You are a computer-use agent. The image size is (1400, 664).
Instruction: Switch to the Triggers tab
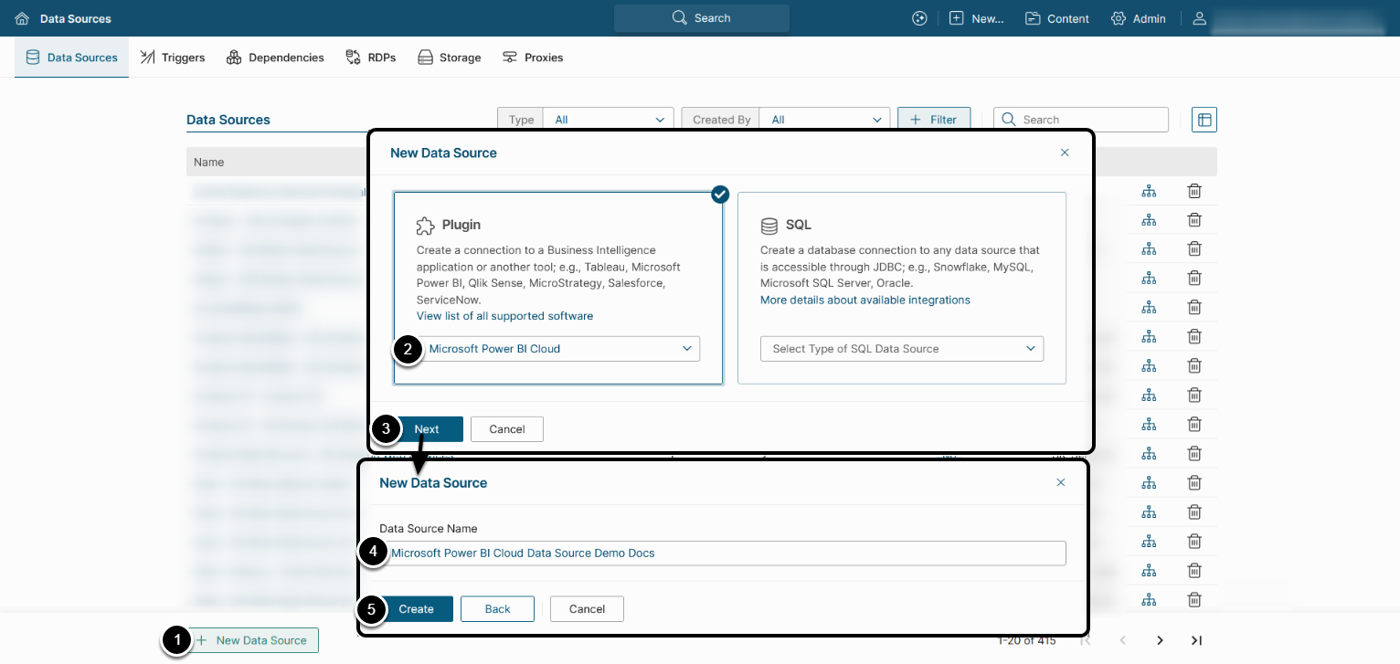click(x=173, y=58)
